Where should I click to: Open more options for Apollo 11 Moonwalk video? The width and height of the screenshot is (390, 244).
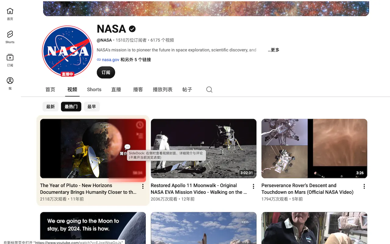click(253, 186)
